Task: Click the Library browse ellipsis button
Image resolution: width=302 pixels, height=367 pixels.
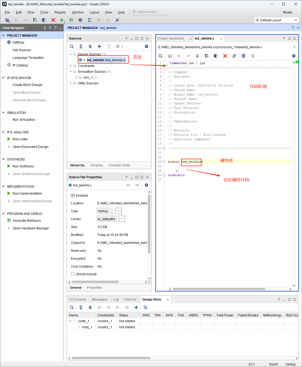Action: (x=121, y=219)
